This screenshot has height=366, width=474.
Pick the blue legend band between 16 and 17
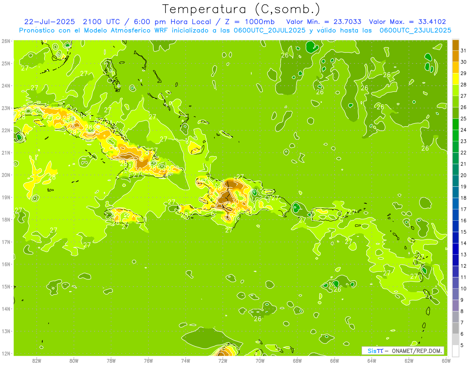pos(456,214)
